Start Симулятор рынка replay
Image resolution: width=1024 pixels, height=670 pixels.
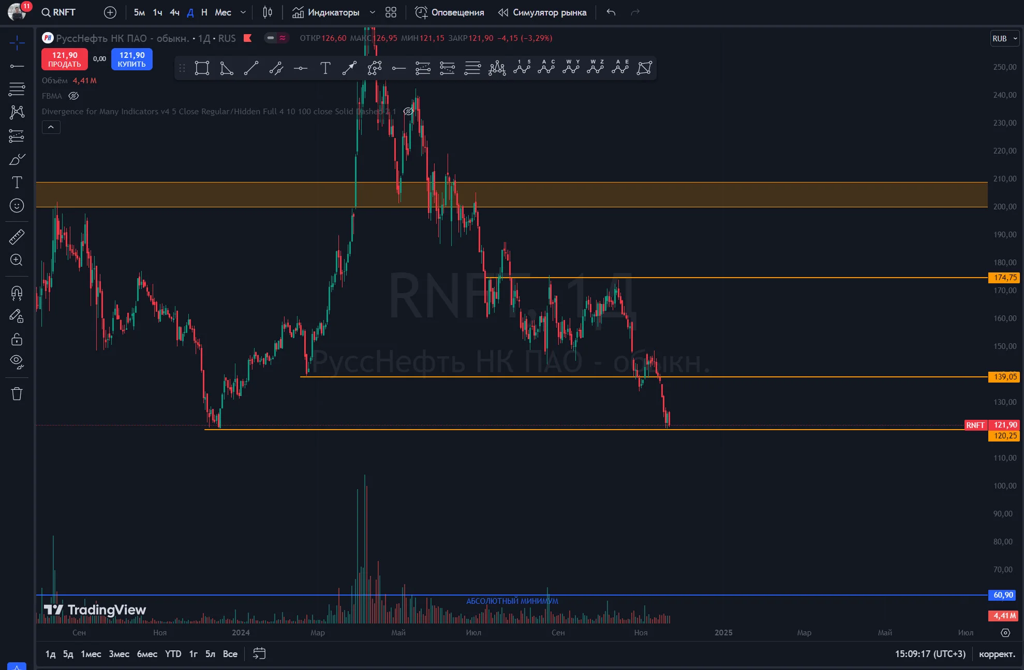click(542, 12)
